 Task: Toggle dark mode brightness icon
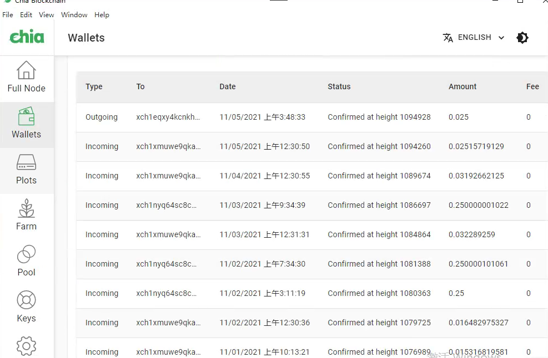coord(522,38)
